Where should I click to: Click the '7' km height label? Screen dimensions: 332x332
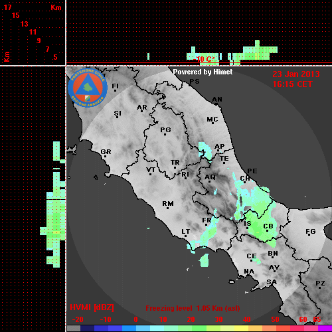click(47, 49)
